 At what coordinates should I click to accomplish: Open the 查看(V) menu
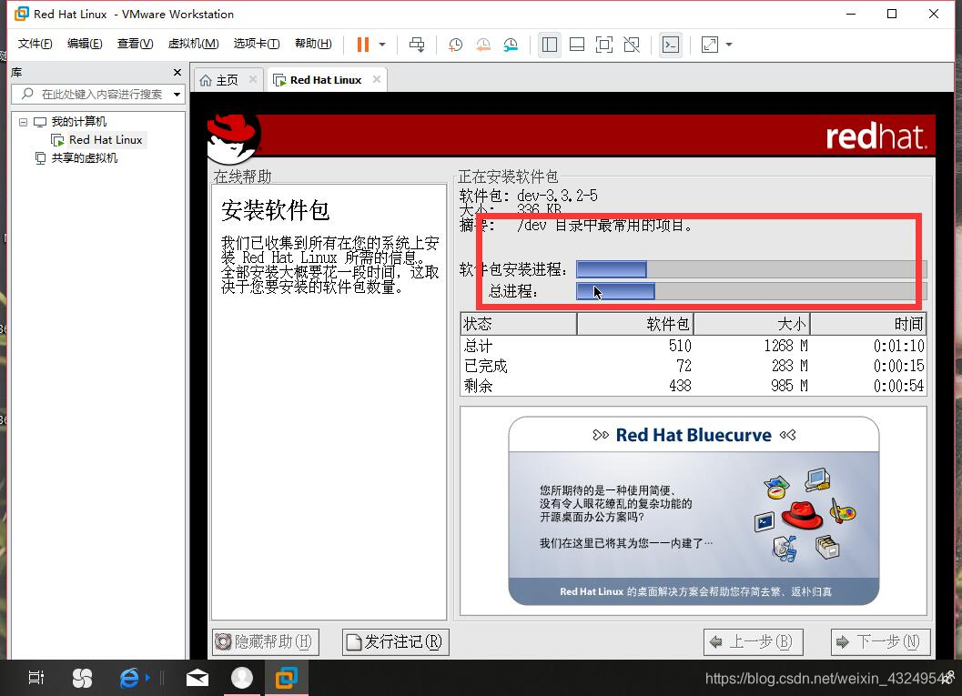point(135,44)
